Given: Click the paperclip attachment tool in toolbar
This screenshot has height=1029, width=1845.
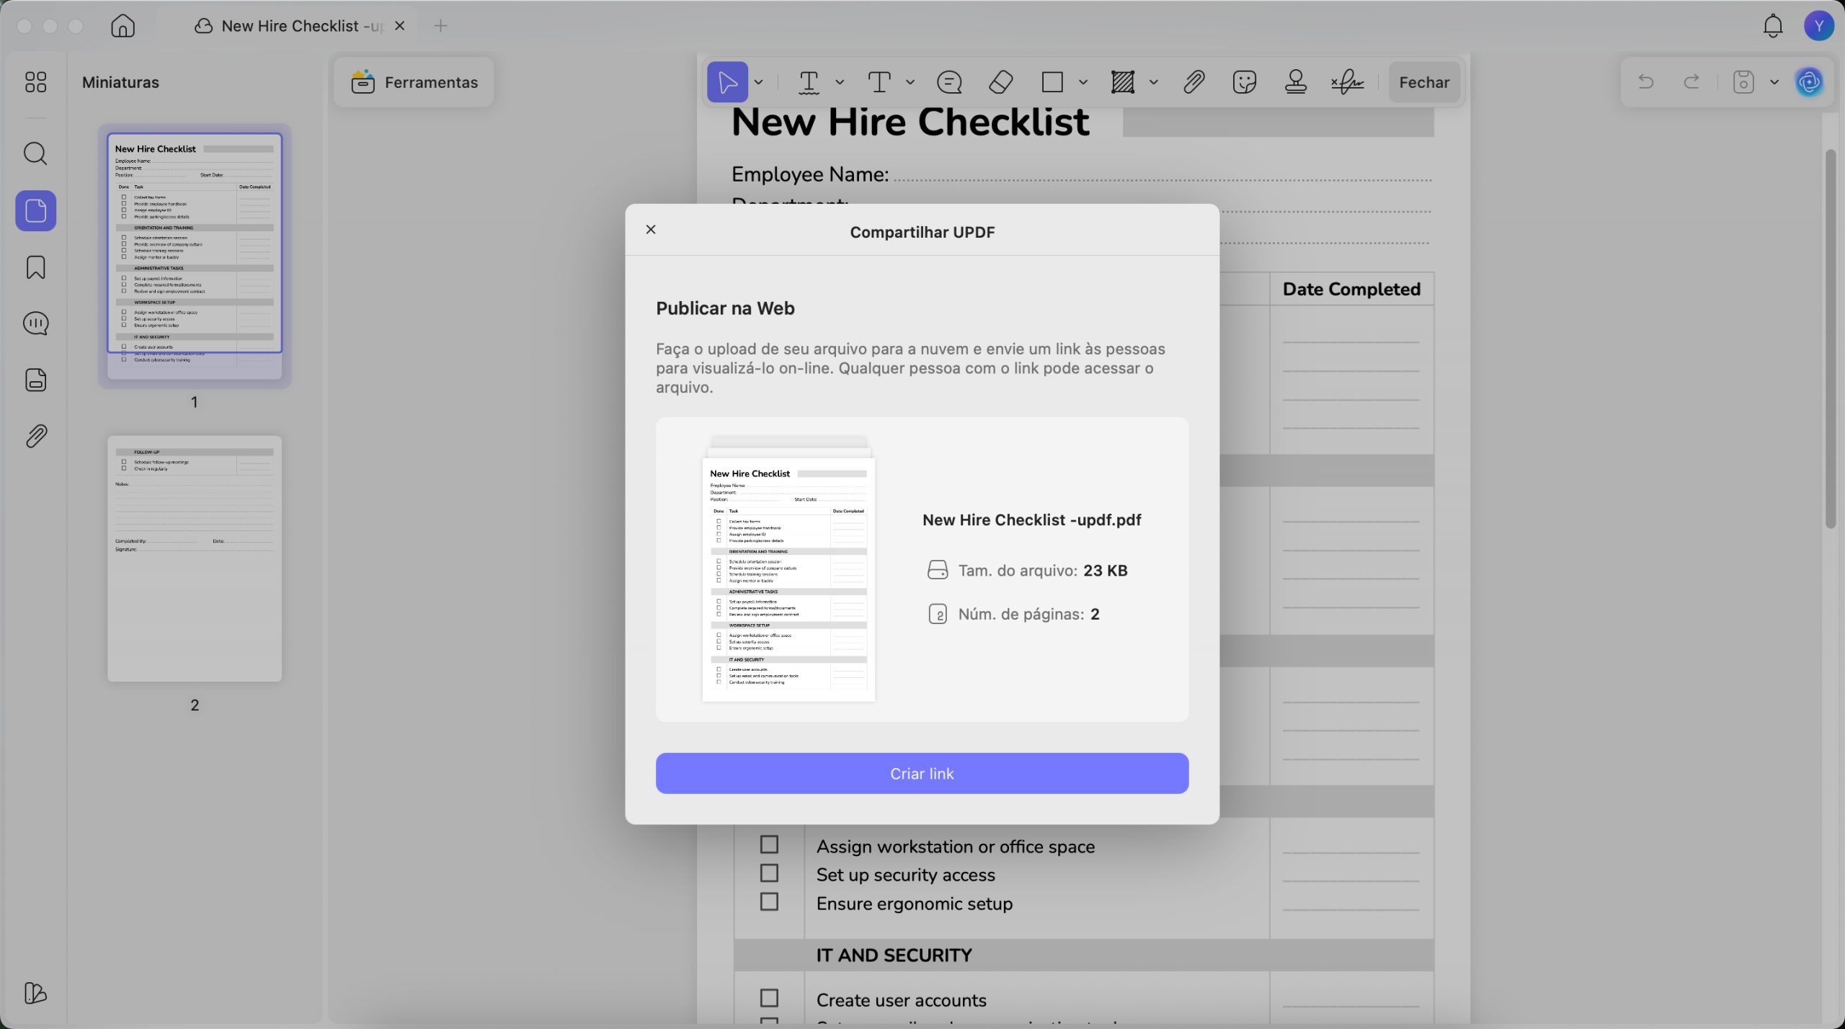Looking at the screenshot, I should (1193, 82).
